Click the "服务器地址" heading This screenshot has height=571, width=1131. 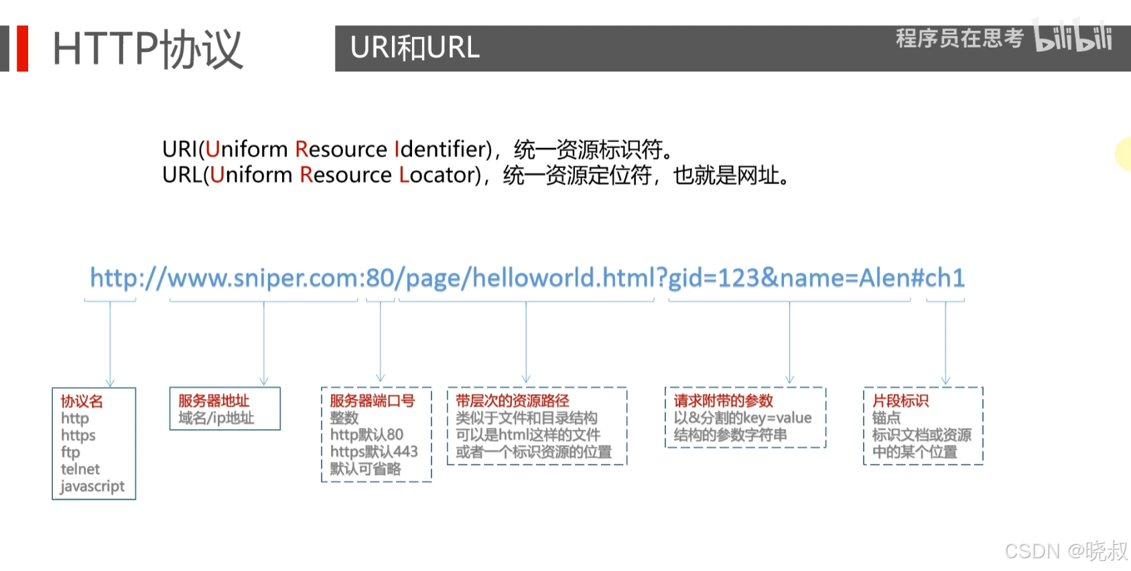click(214, 400)
